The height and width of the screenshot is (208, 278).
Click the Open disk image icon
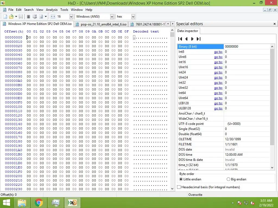(41, 17)
